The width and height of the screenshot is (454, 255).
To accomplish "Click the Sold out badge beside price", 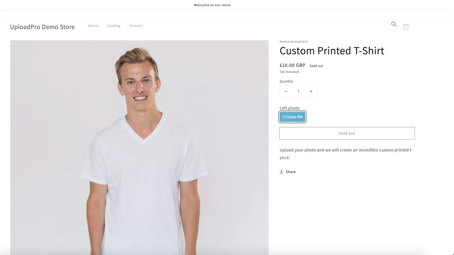I will (x=316, y=66).
